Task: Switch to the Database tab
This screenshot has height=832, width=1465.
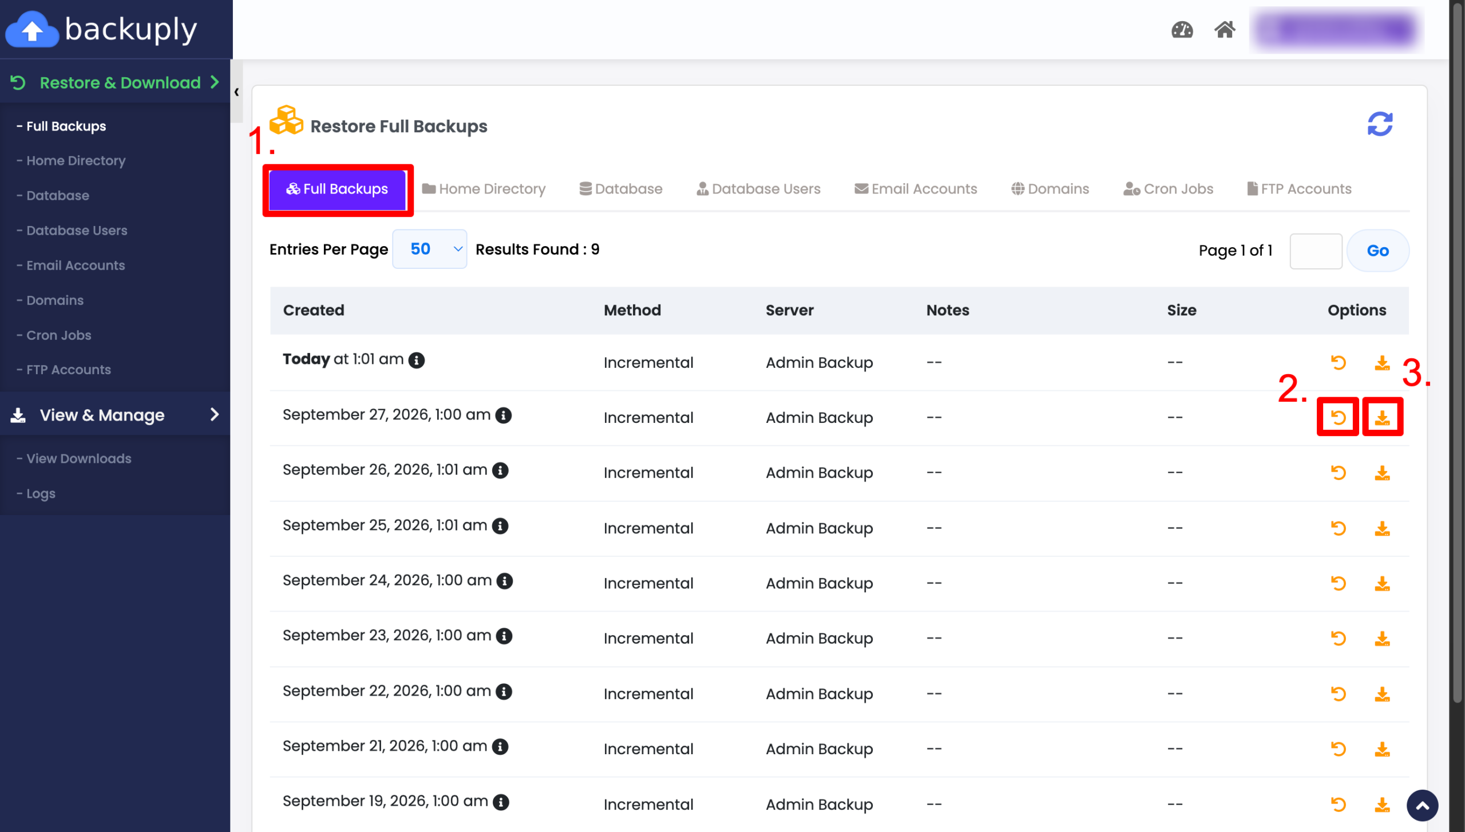Action: coord(621,189)
